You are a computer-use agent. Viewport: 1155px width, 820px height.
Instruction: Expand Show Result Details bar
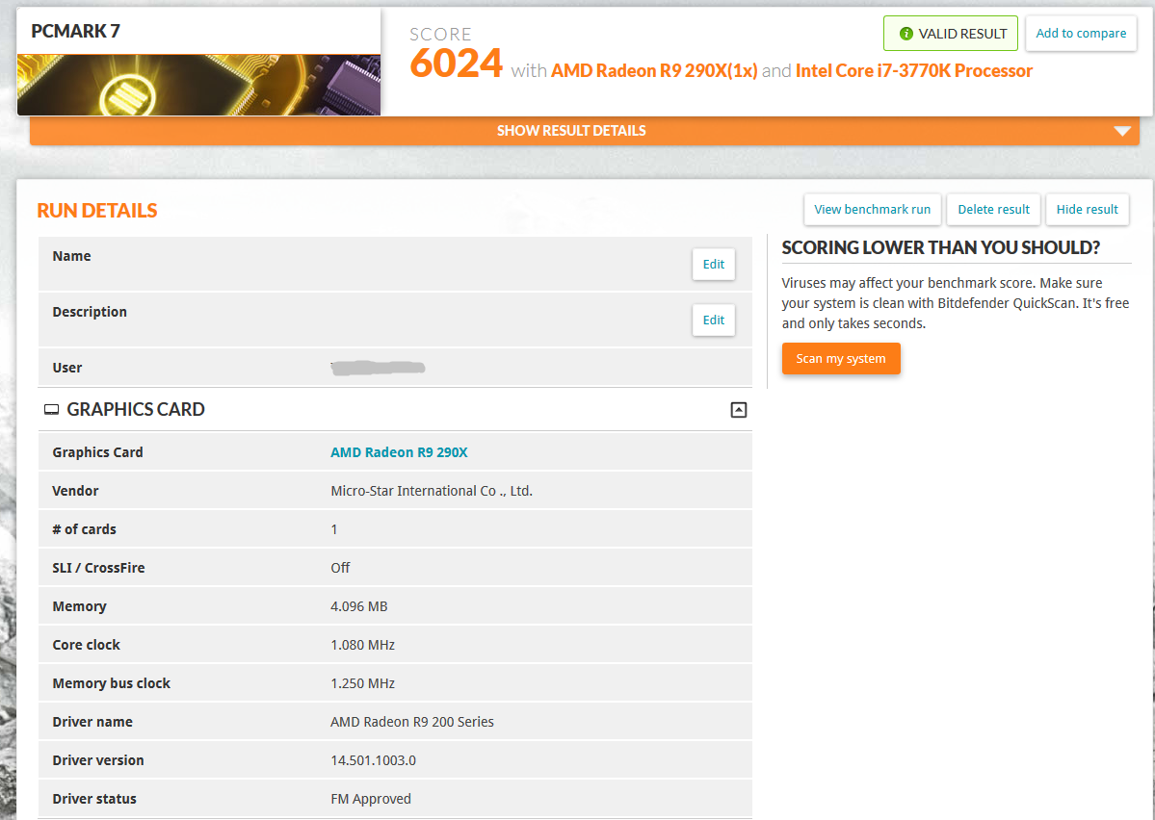584,131
